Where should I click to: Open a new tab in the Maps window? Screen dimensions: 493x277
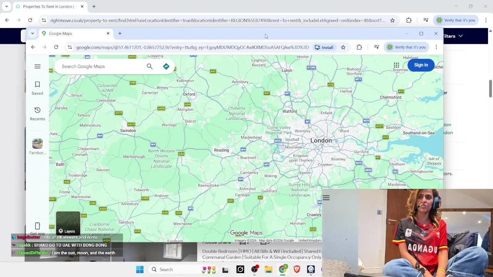point(120,33)
